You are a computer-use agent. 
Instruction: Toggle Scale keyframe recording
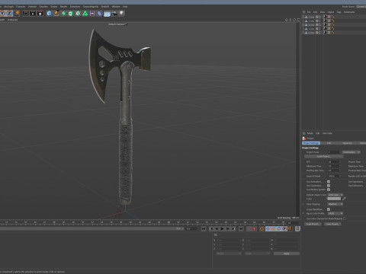pos(273,229)
